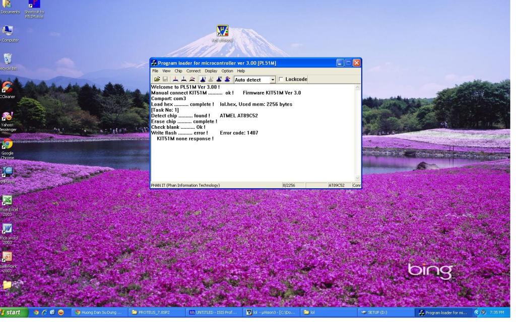Click the Windows start button
This screenshot has height=322, width=516.
tap(14, 312)
